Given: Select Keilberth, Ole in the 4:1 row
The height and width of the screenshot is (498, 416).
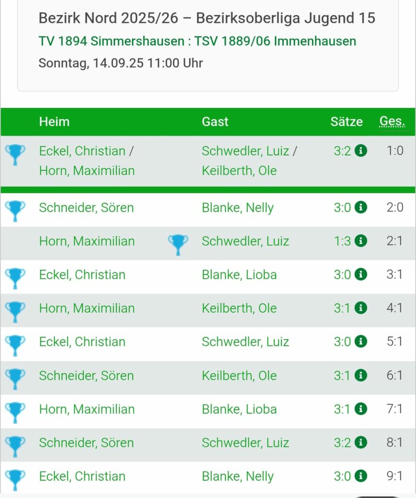Looking at the screenshot, I should [x=239, y=308].
